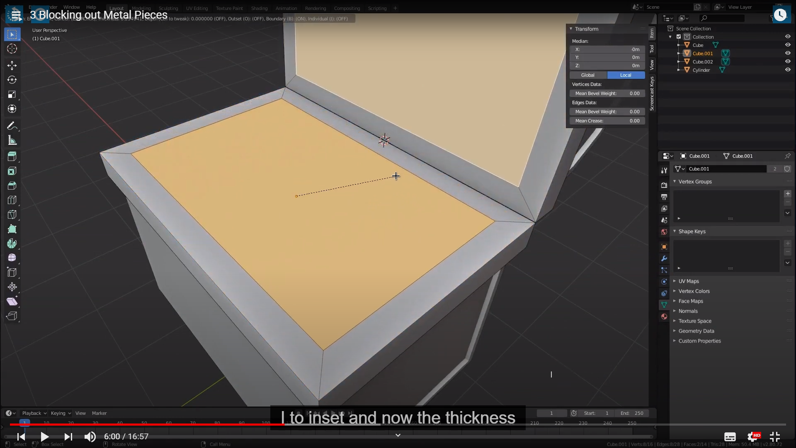Select the Scale tool icon
The image size is (796, 448).
pyautogui.click(x=12, y=94)
